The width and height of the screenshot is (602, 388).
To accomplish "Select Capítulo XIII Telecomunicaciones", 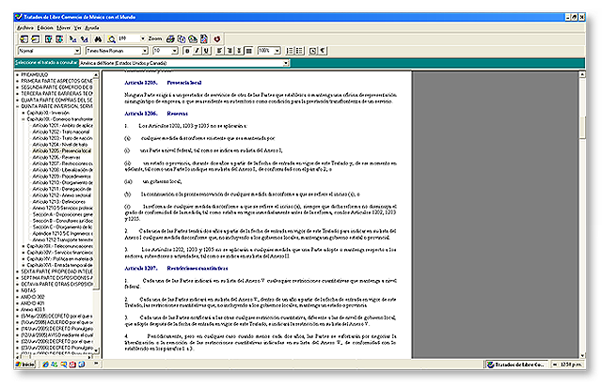I will coord(60,246).
